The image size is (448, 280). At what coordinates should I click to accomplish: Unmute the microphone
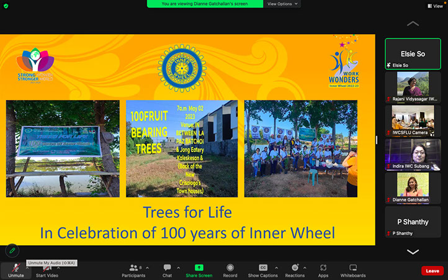point(16,269)
